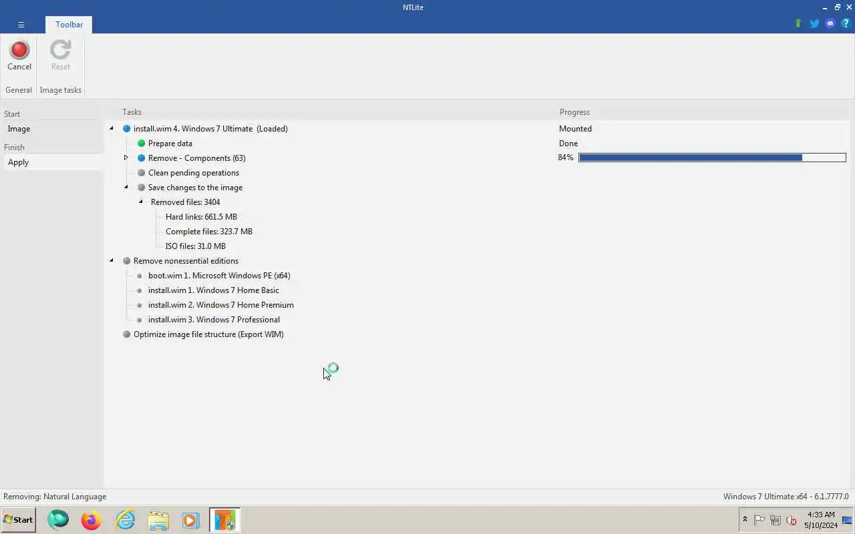
Task: Open the Discord link icon
Action: (x=830, y=23)
